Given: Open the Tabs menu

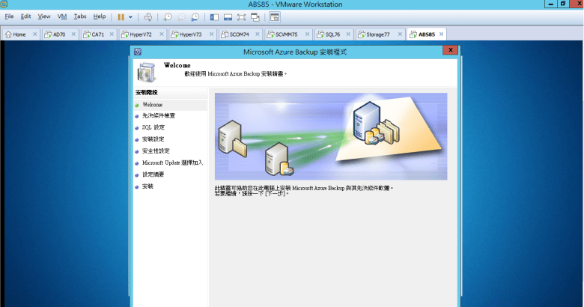Looking at the screenshot, I should (x=79, y=16).
